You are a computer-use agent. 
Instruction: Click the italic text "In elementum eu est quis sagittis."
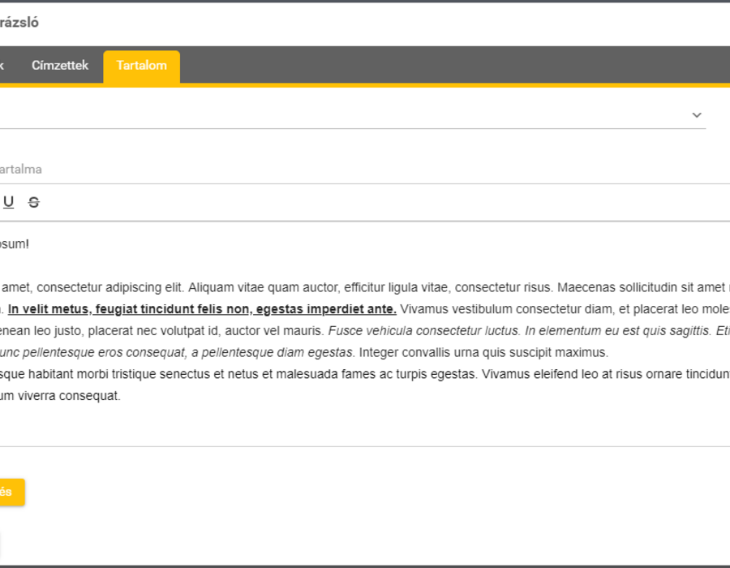[617, 331]
